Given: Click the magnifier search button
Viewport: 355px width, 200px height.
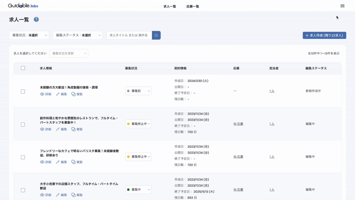Looking at the screenshot, I should coord(156,35).
